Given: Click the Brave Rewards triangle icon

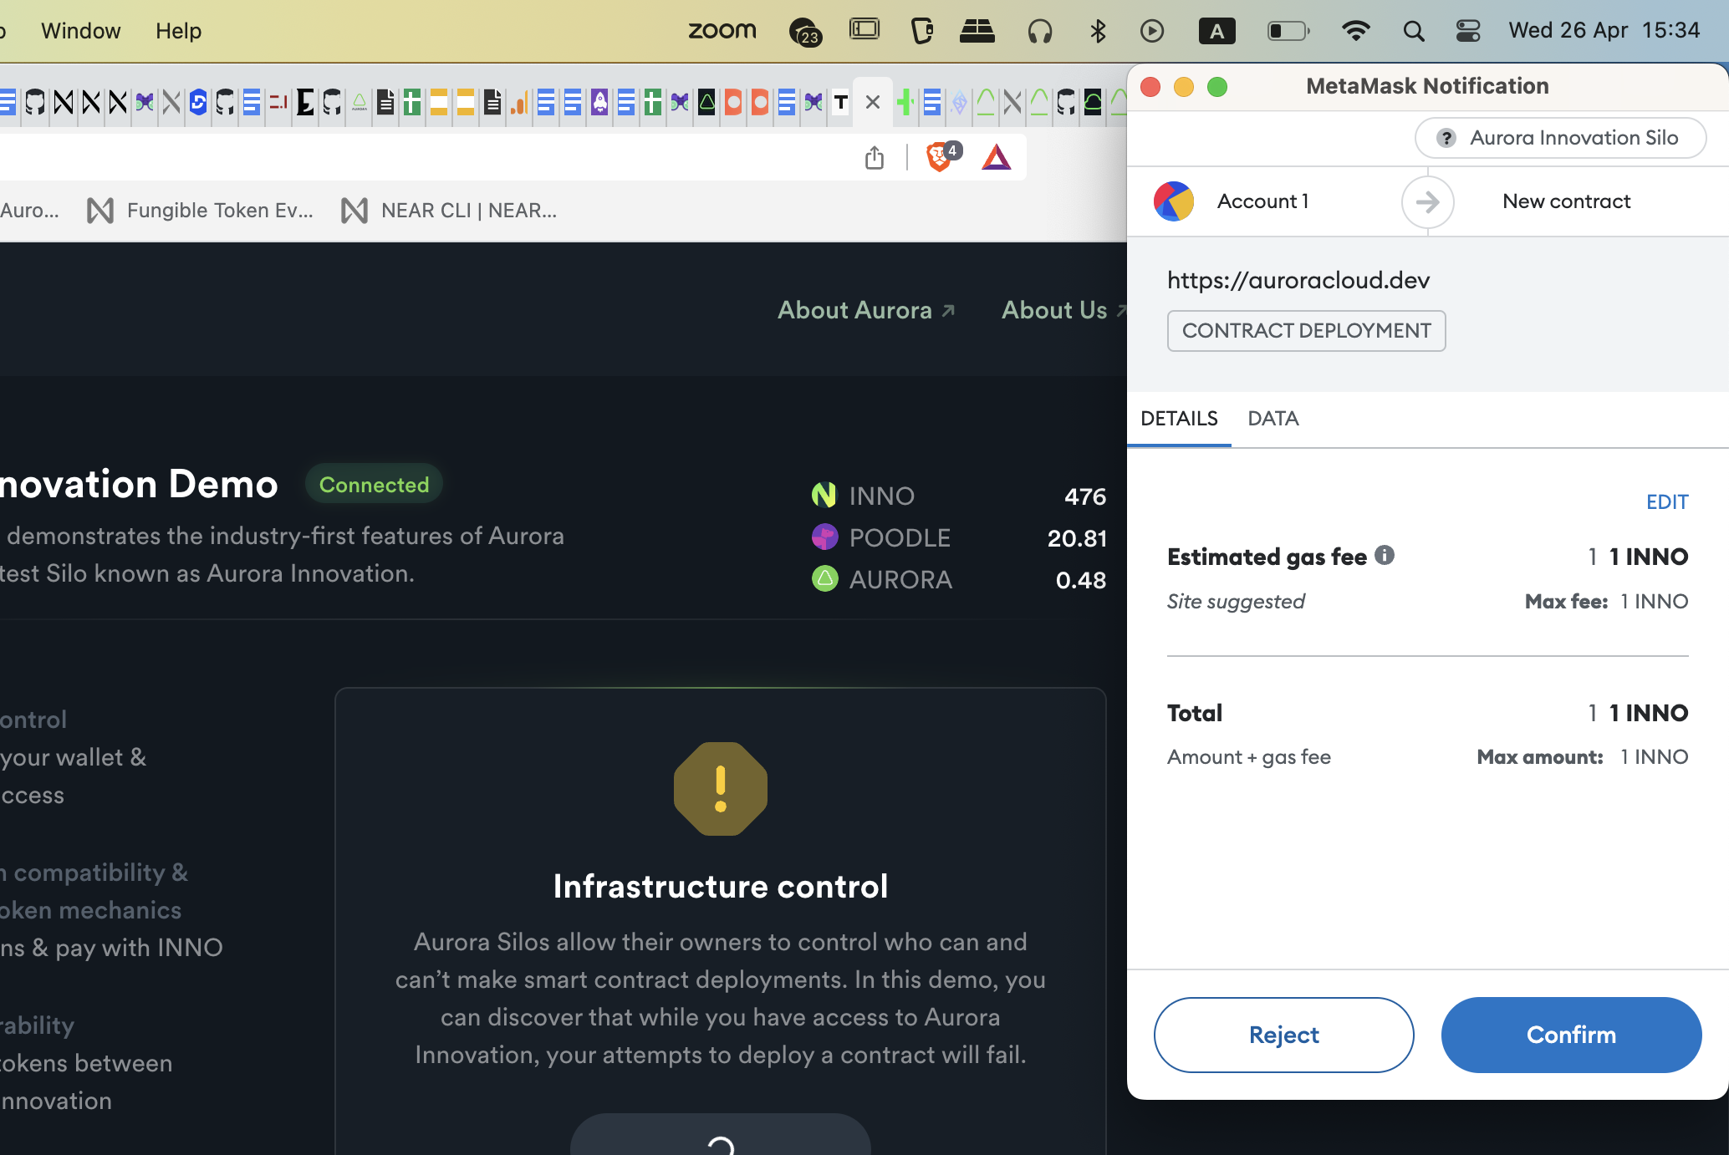Looking at the screenshot, I should pyautogui.click(x=996, y=157).
